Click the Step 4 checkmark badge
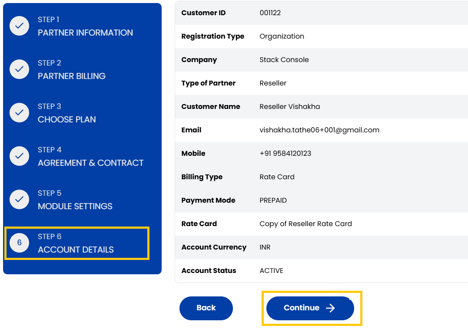Viewport: 468px width, 332px height. [19, 156]
